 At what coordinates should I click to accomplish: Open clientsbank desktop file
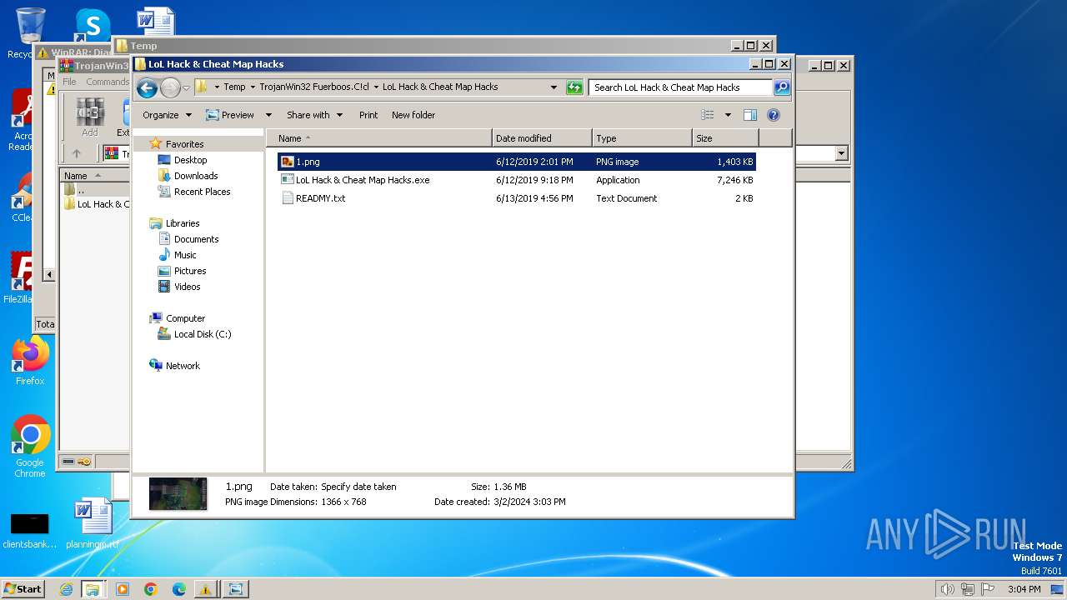point(30,531)
